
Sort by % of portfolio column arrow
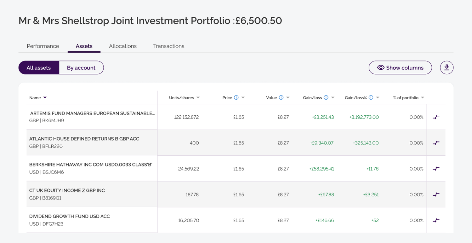pos(423,98)
